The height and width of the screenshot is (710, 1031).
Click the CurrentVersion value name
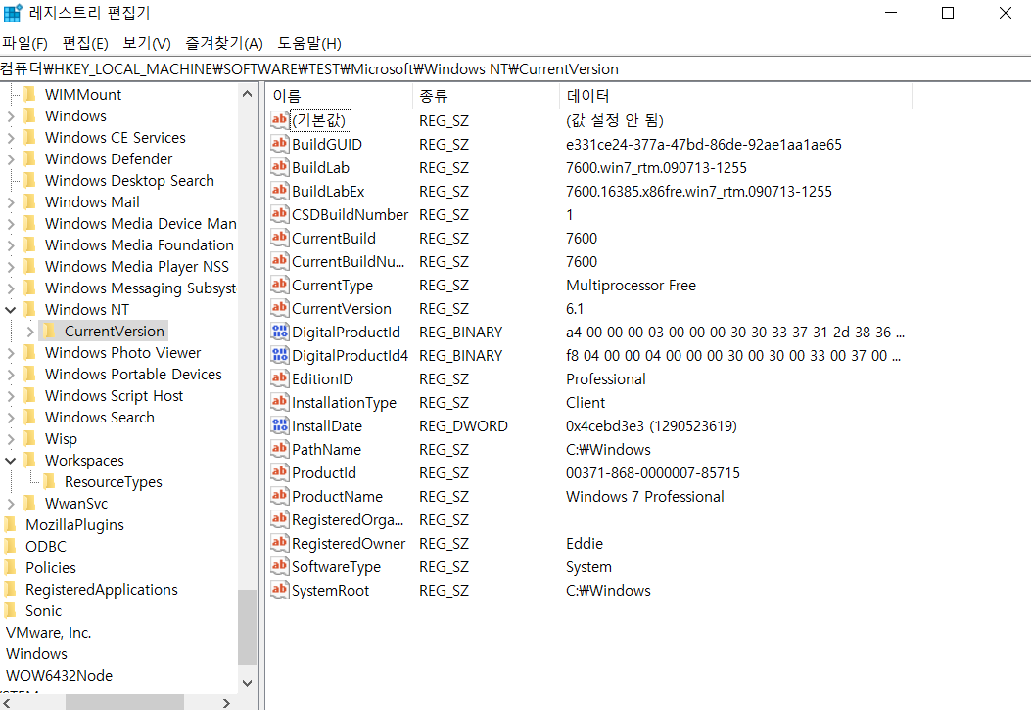tap(342, 309)
